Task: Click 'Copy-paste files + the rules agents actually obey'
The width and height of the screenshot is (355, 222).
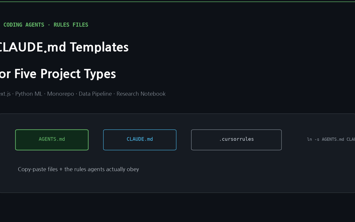Action: 79,169
